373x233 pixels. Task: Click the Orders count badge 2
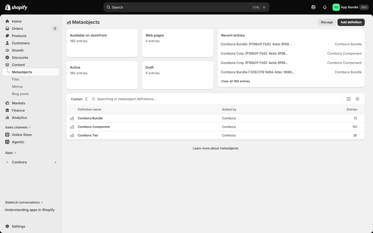pyautogui.click(x=55, y=28)
